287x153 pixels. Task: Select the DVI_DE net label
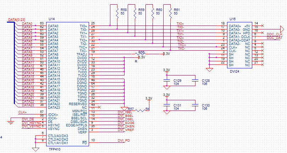28,119
